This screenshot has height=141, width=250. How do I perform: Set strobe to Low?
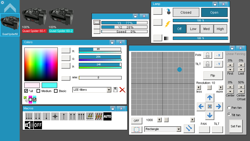[x=193, y=29]
